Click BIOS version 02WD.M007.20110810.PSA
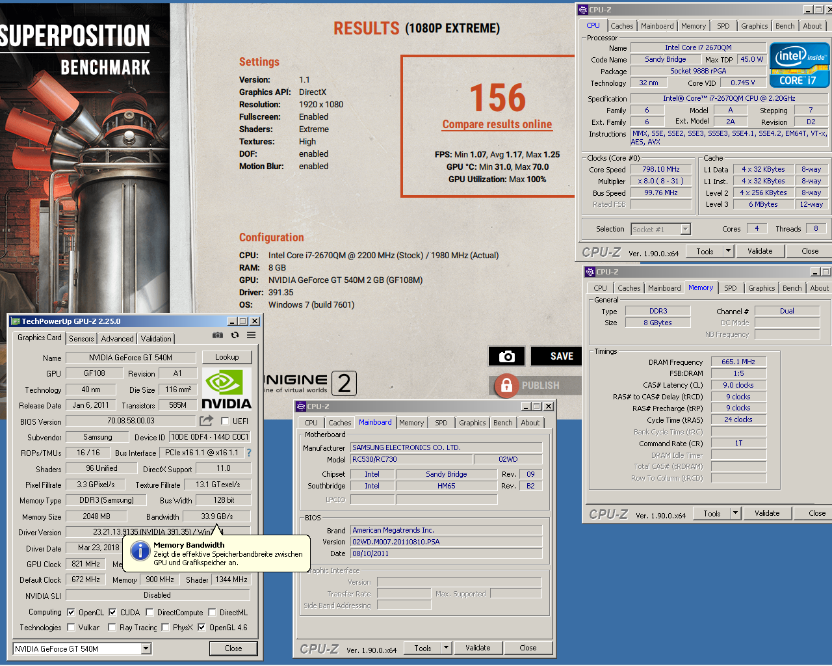Image resolution: width=832 pixels, height=666 pixels. click(447, 542)
